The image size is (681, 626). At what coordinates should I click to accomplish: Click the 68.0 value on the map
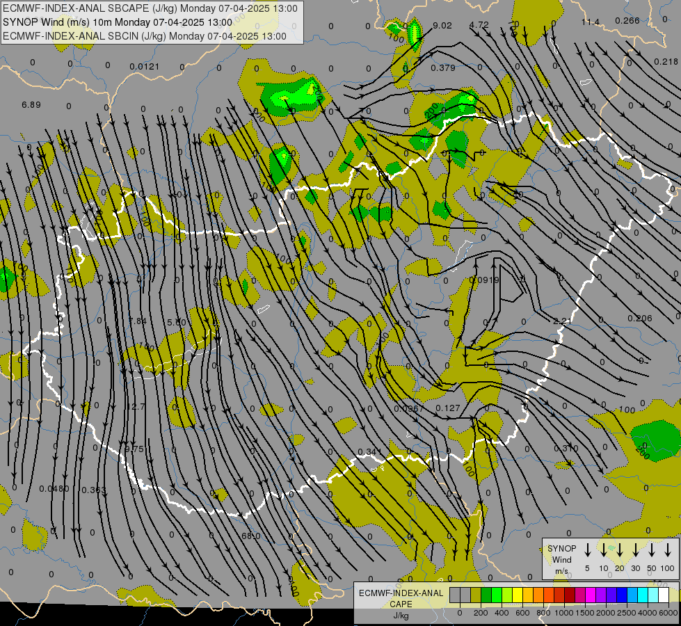click(250, 536)
